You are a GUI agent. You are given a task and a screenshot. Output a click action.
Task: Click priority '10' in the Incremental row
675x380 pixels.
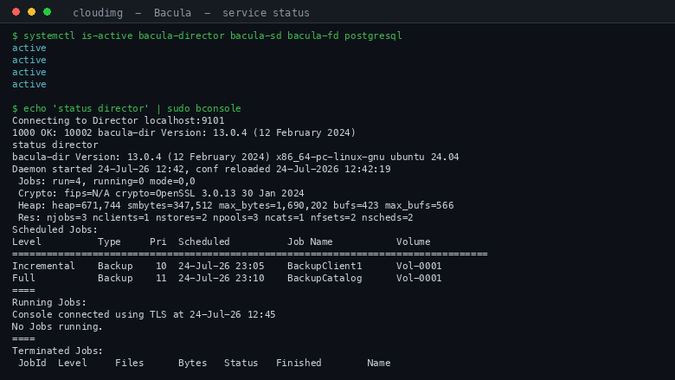tap(161, 266)
